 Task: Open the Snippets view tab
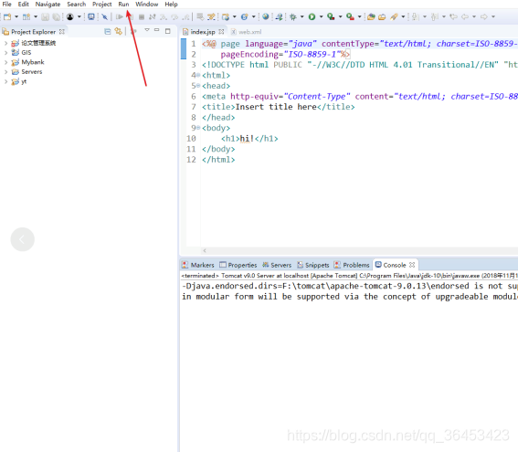pyautogui.click(x=313, y=265)
